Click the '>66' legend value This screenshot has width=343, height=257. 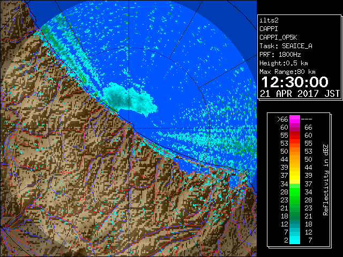click(x=282, y=119)
